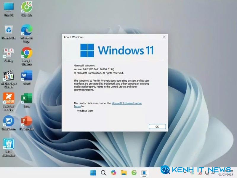Launch Copilot from the taskbar
The image size is (237, 178).
pyautogui.click(x=113, y=173)
